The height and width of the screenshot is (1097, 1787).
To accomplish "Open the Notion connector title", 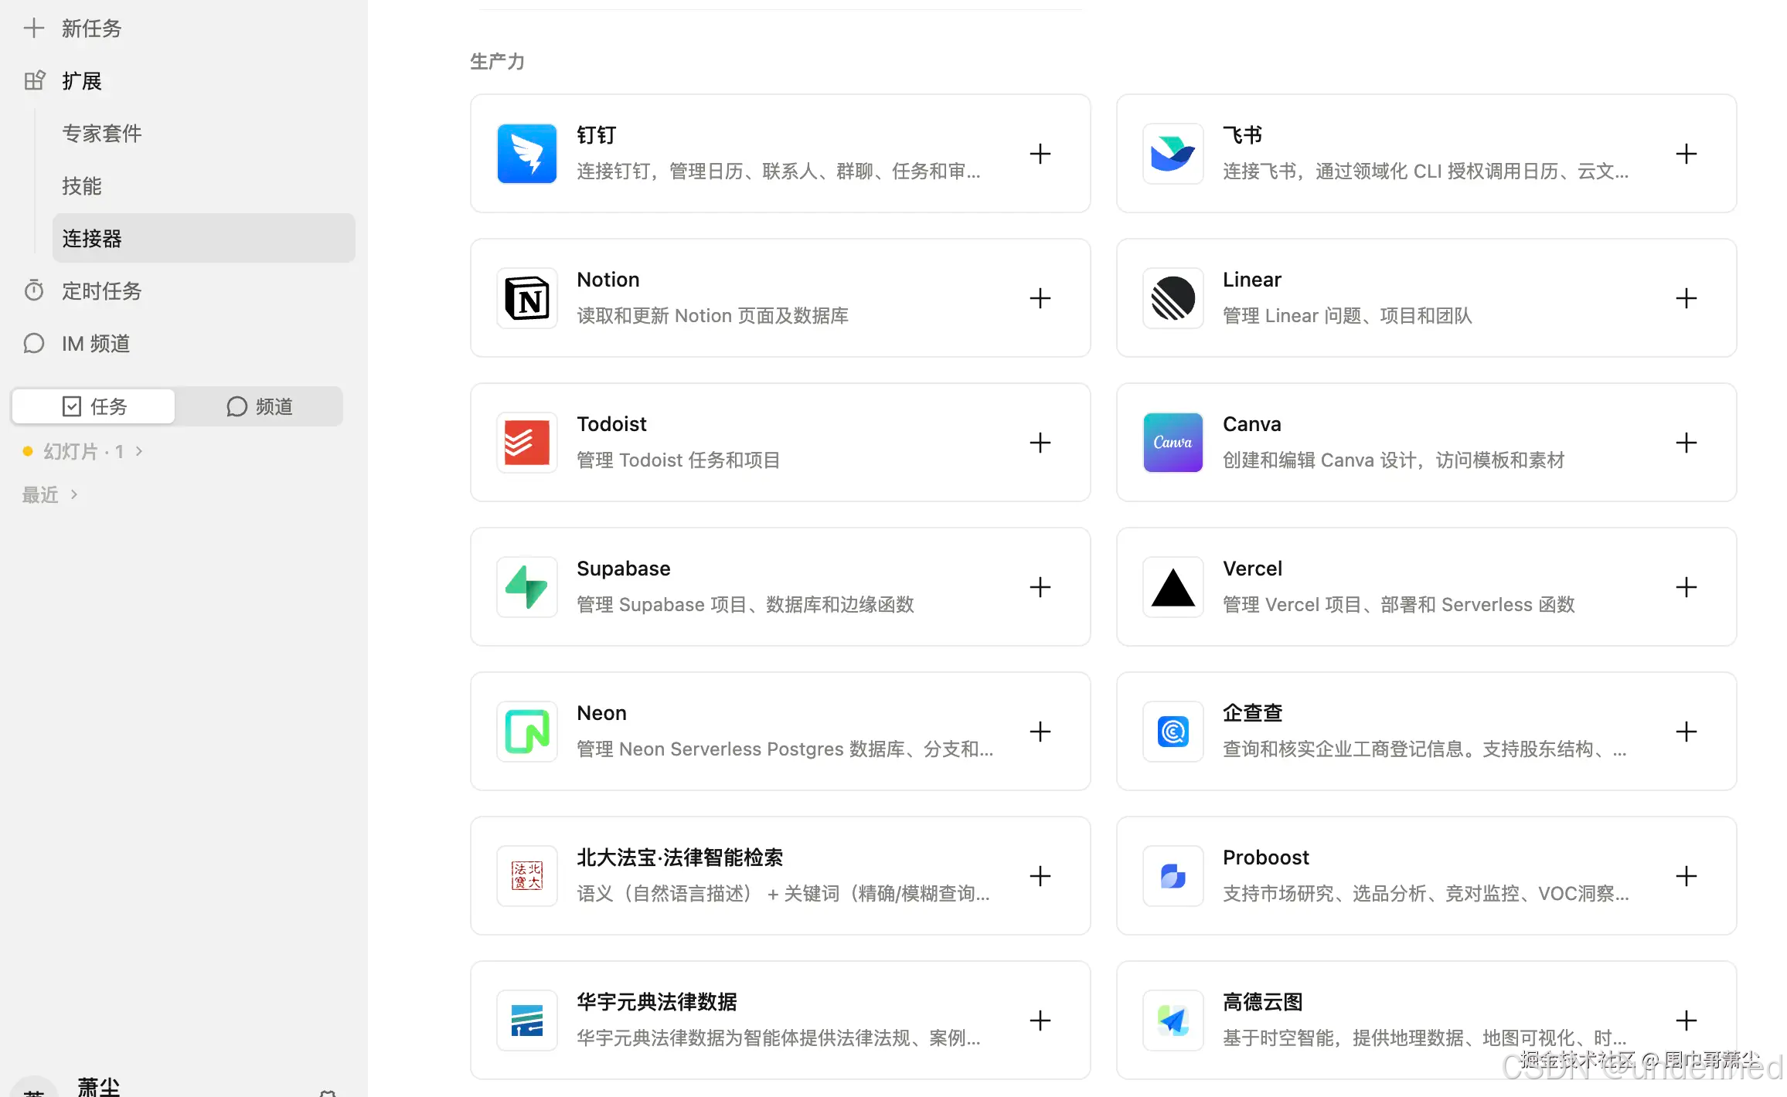I will click(x=608, y=280).
